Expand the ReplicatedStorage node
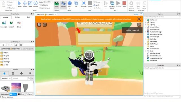 145,32
